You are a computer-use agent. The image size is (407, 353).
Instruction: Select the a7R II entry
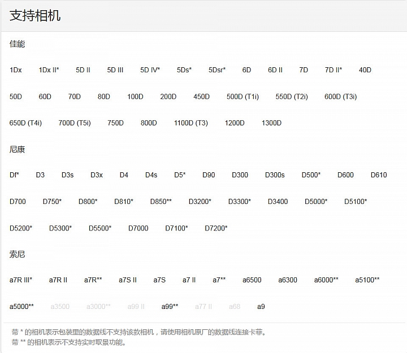click(x=58, y=280)
